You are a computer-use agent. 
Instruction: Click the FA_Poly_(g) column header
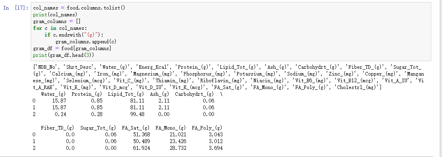(207, 128)
